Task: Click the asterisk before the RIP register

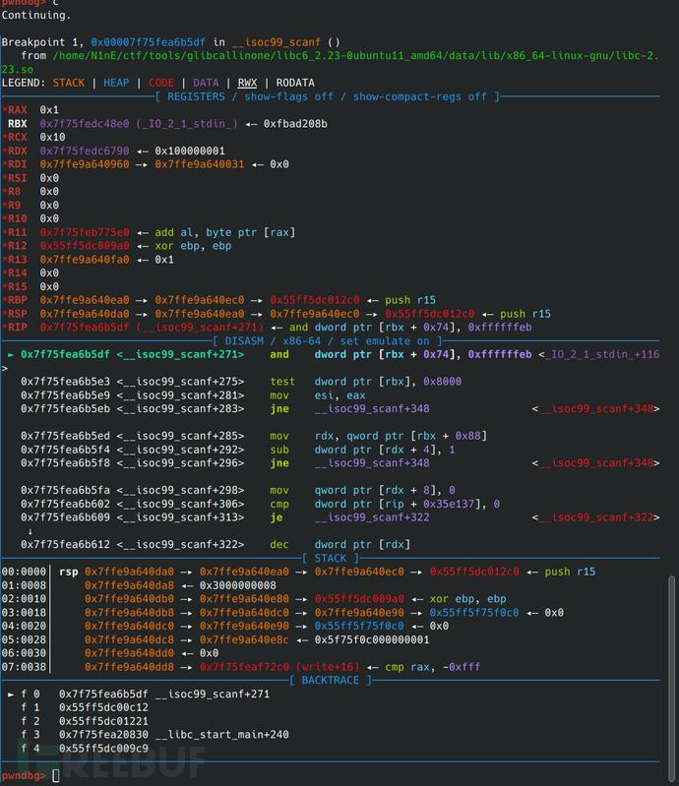Action: 5,328
